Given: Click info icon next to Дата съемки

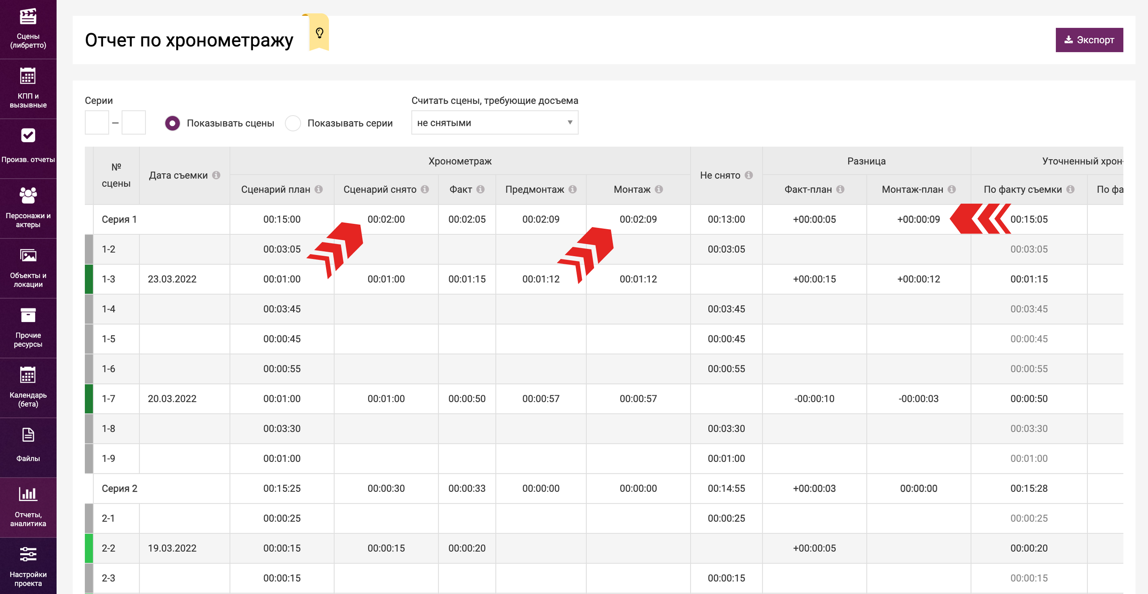Looking at the screenshot, I should [x=216, y=175].
